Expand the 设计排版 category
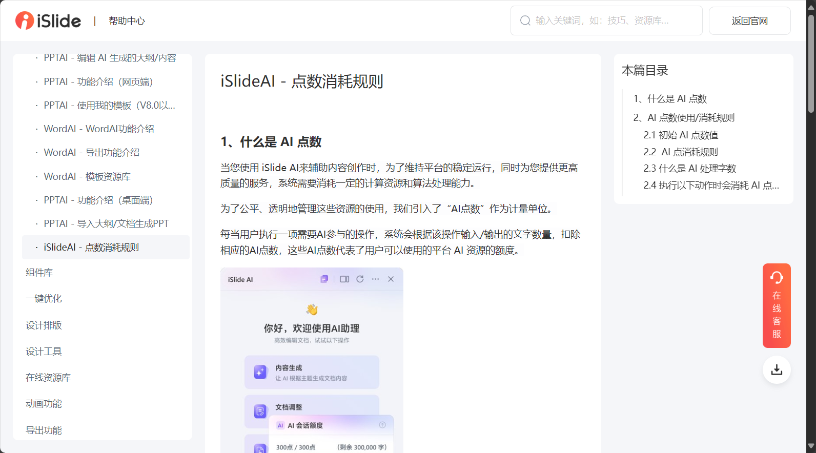 point(44,325)
